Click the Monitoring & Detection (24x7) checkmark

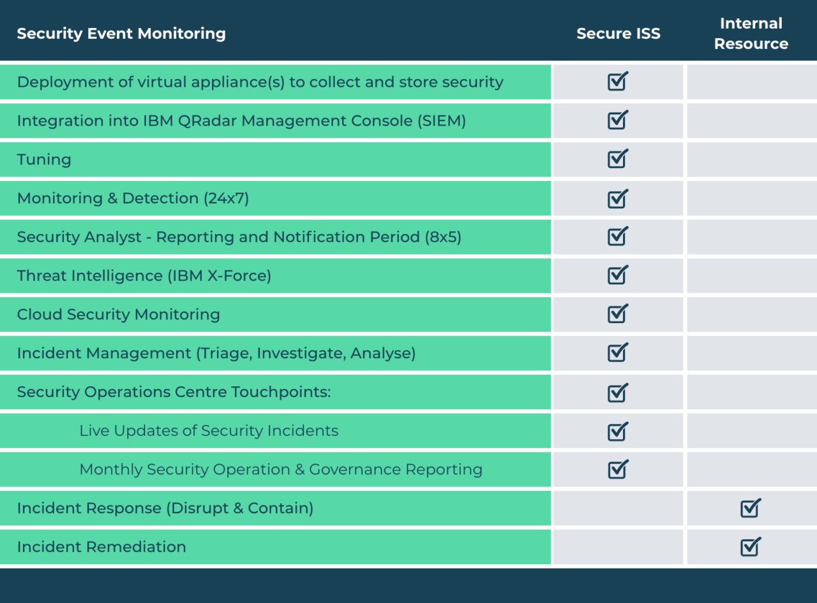[x=618, y=198]
